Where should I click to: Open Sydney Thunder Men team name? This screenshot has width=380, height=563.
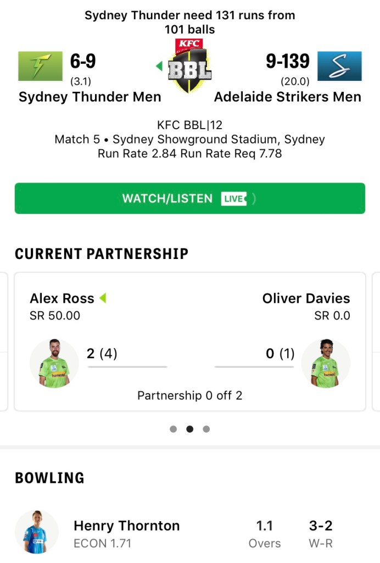[90, 97]
